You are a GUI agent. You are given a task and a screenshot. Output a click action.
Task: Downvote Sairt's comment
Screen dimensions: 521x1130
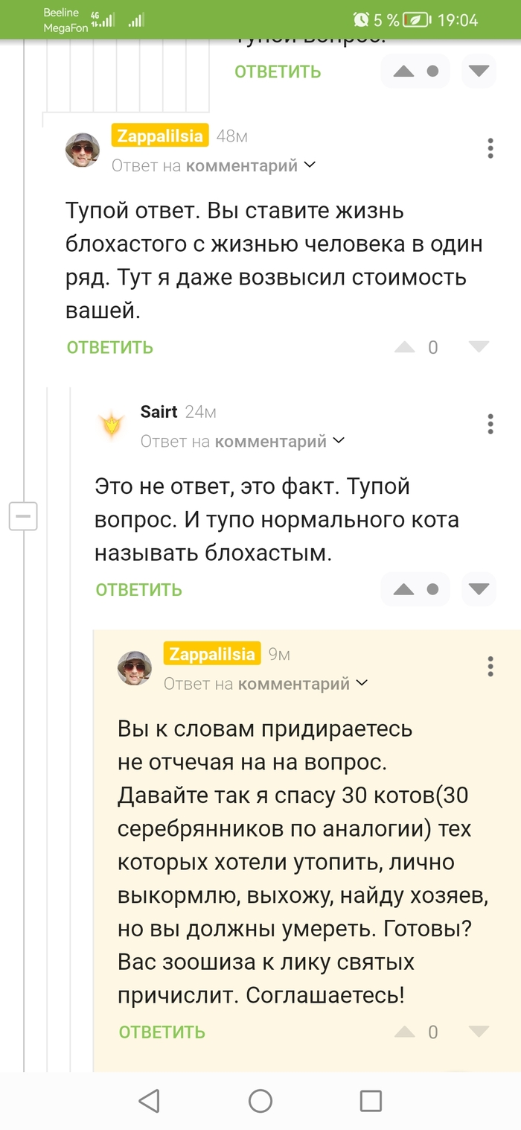coord(479,589)
